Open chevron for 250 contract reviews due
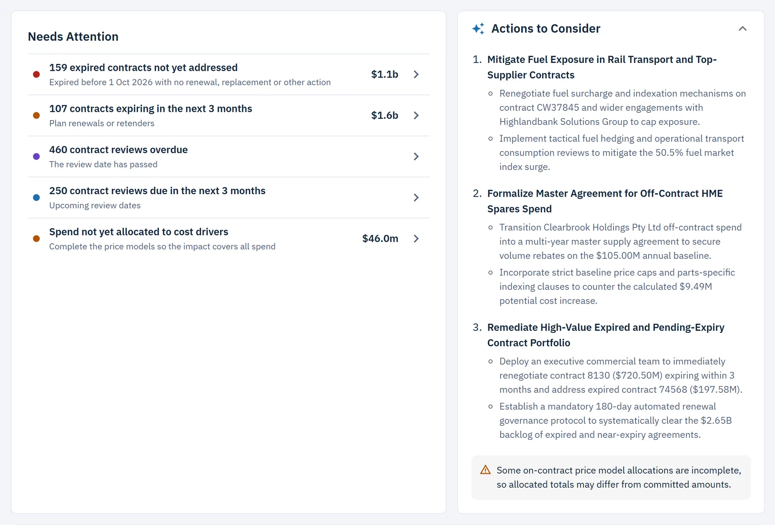The height and width of the screenshot is (525, 775). click(x=416, y=198)
